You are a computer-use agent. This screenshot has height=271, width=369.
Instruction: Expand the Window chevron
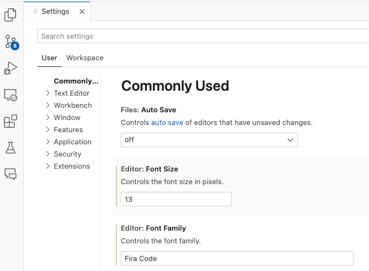[48, 117]
